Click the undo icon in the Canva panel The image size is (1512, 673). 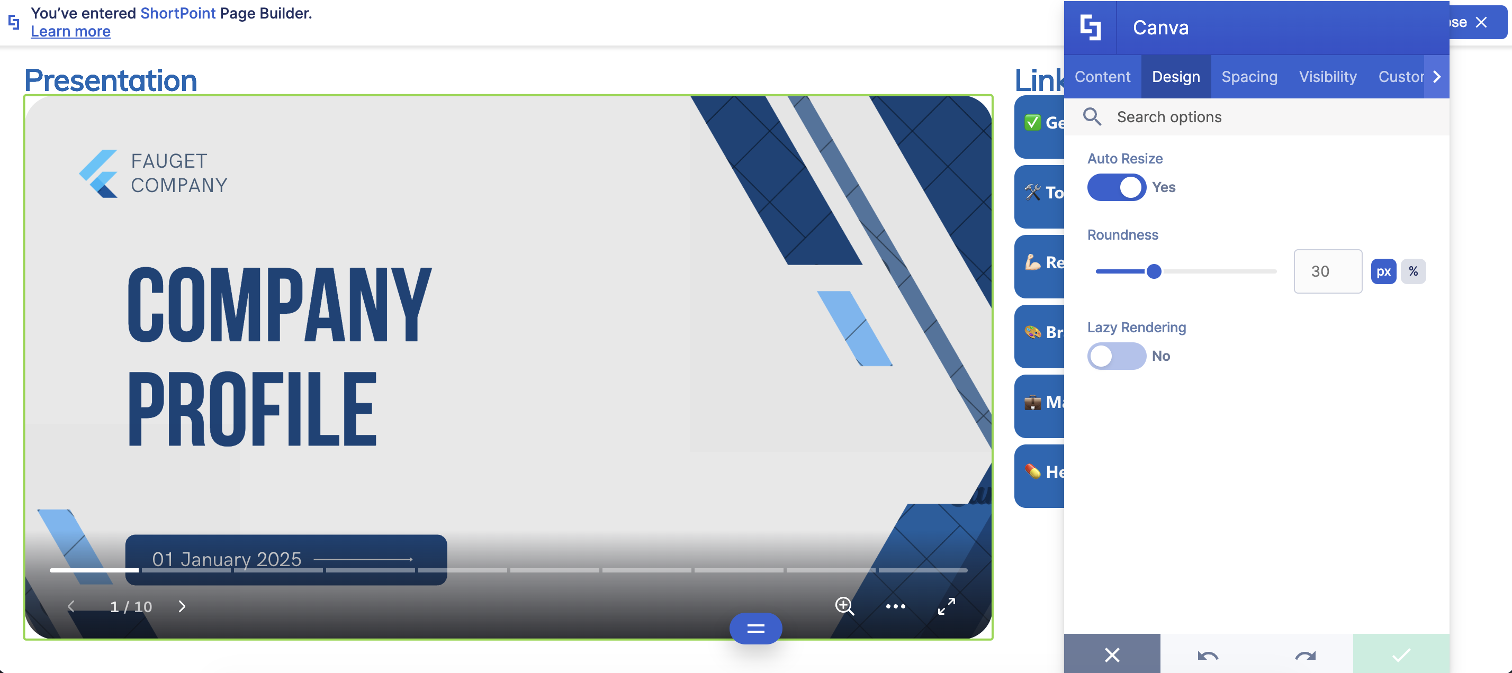point(1208,657)
